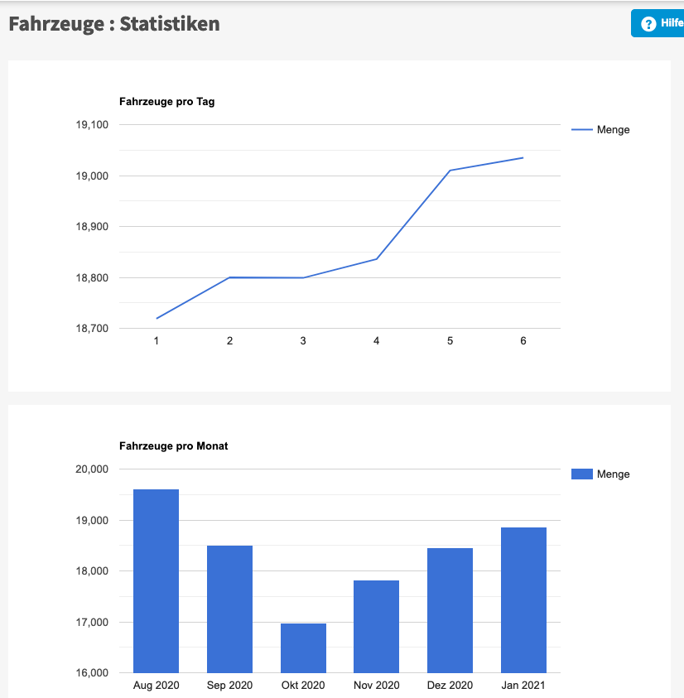Click the question mark icon in Hilfe button
The image size is (684, 698).
[x=648, y=24]
